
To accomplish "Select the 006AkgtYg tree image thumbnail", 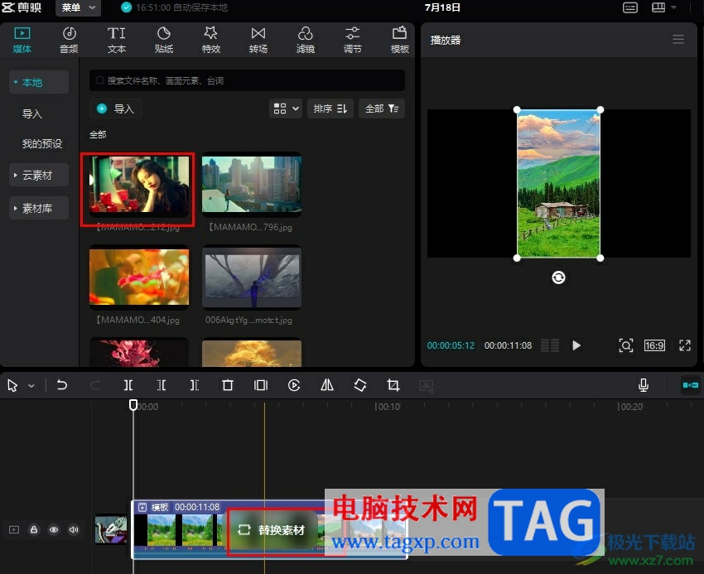I will point(252,277).
